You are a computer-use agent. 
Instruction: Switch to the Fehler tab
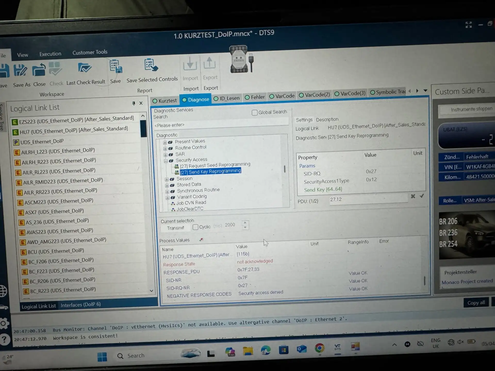click(255, 97)
